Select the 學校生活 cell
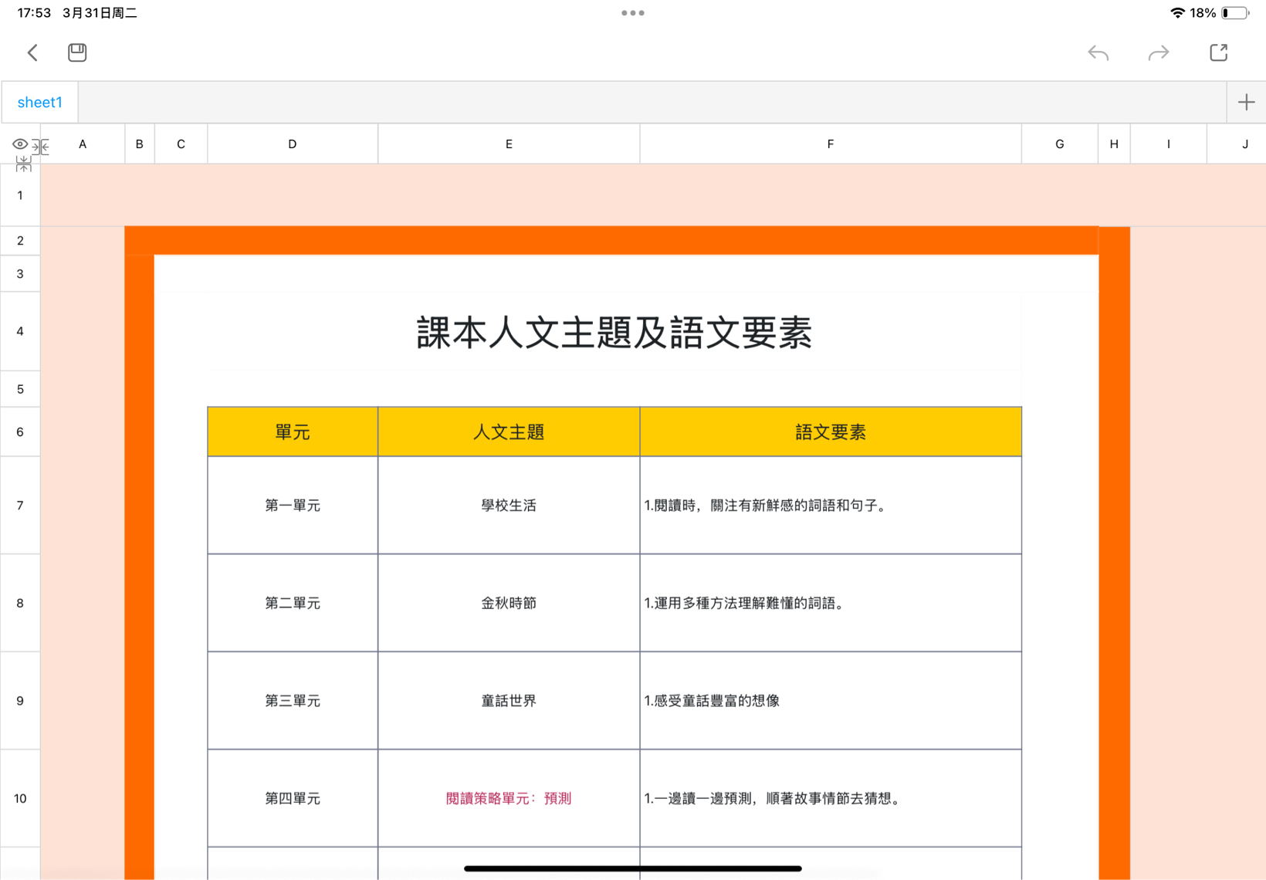The height and width of the screenshot is (880, 1266). click(x=509, y=505)
